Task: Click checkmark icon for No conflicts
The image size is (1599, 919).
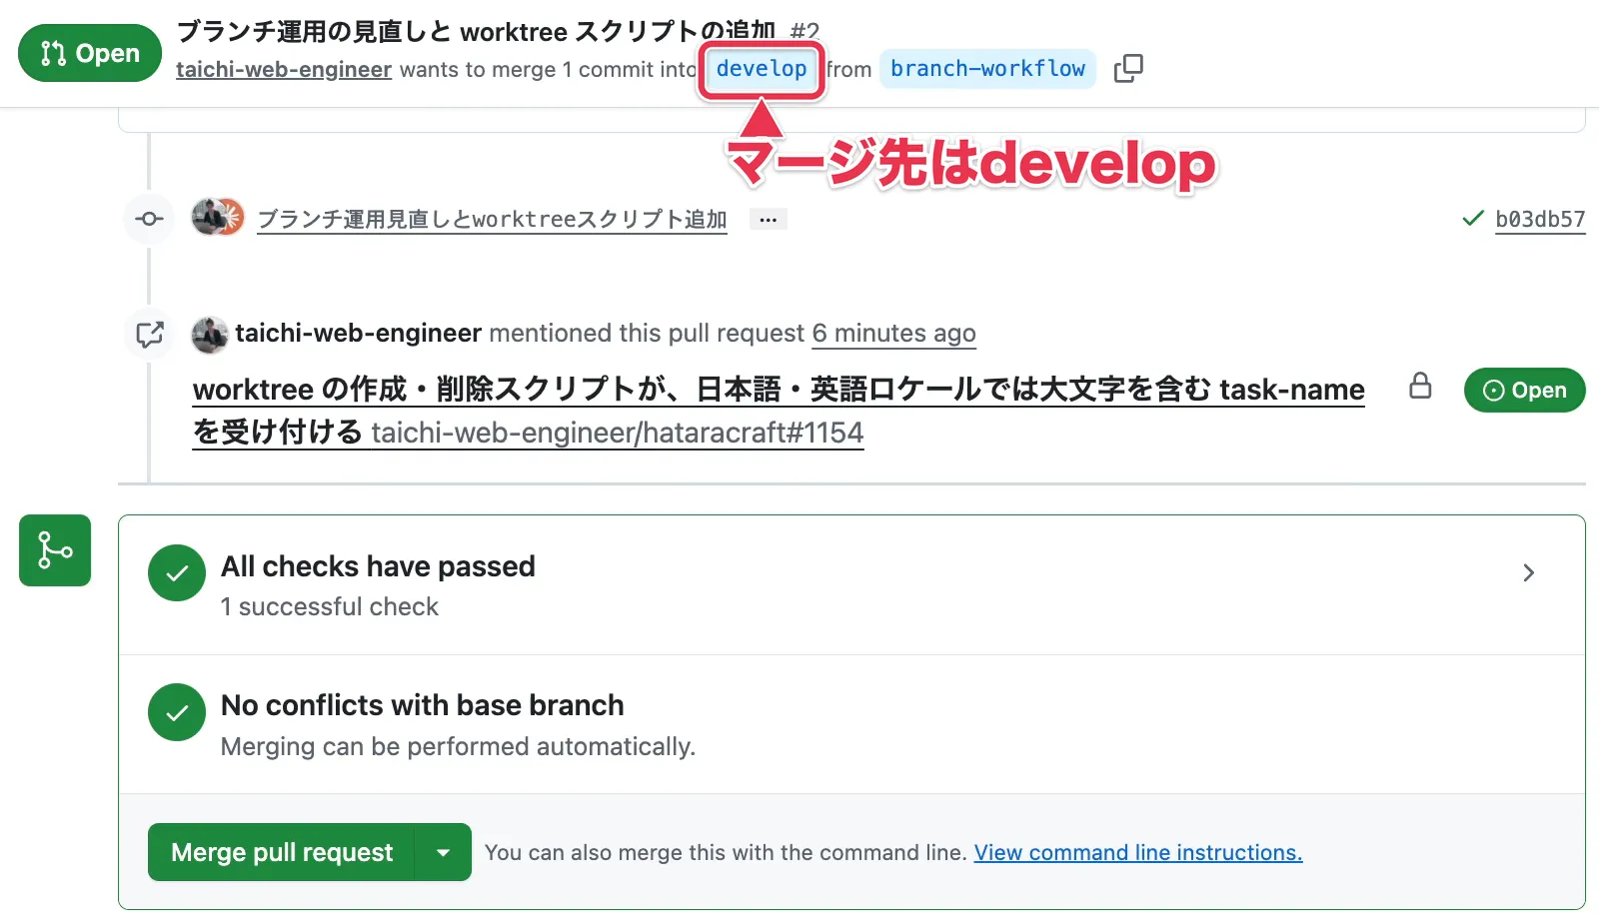Action: (x=177, y=712)
